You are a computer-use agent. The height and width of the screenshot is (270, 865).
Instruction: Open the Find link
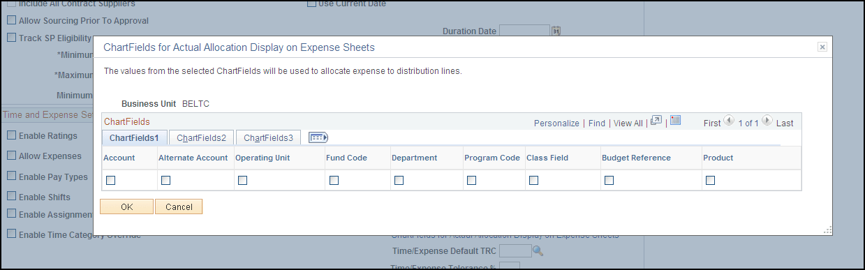coord(597,123)
